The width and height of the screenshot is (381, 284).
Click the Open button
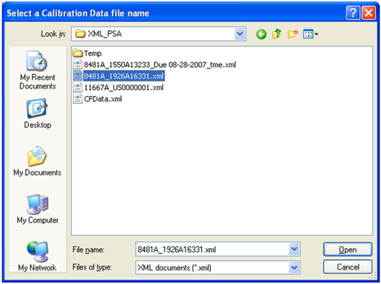pyautogui.click(x=348, y=249)
